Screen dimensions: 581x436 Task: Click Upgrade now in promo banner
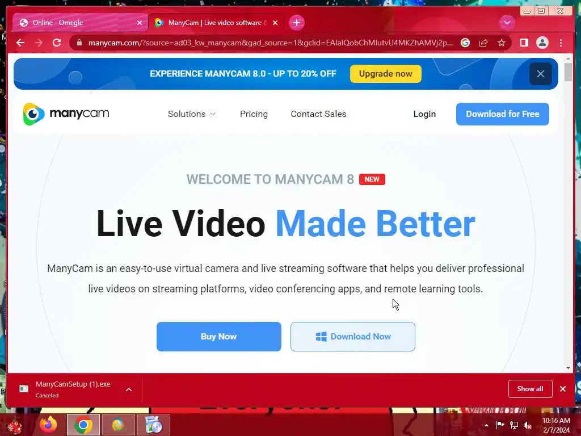click(x=385, y=74)
